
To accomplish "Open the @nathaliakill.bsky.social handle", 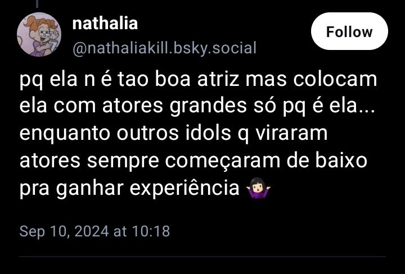I will coord(164,48).
